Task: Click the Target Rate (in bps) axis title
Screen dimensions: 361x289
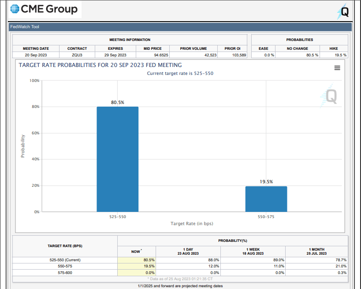Action: (x=192, y=223)
